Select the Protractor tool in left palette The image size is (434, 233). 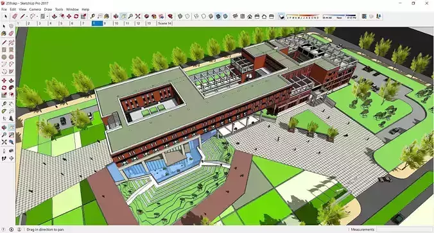[4, 111]
